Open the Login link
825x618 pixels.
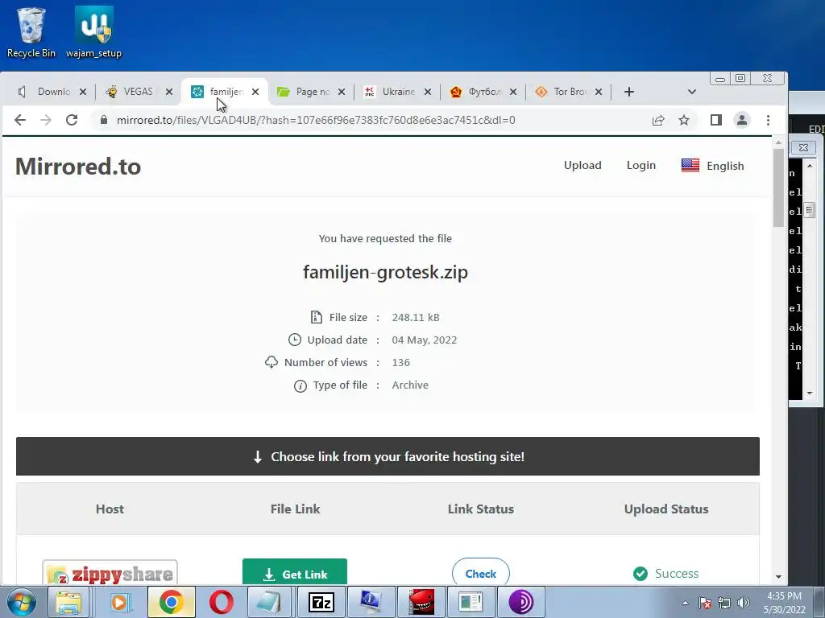(x=641, y=166)
